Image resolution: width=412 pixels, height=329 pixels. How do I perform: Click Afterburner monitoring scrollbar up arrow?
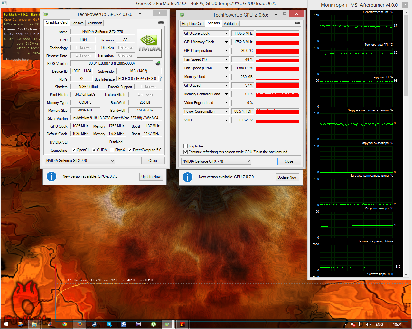click(406, 13)
